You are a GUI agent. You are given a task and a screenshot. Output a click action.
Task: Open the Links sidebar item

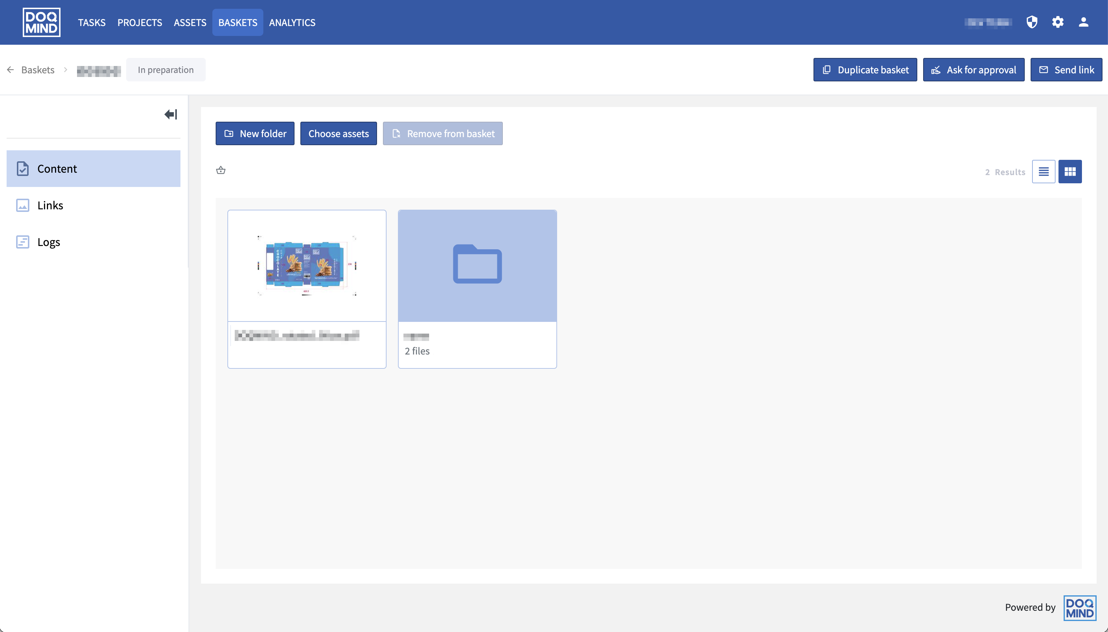tap(50, 205)
